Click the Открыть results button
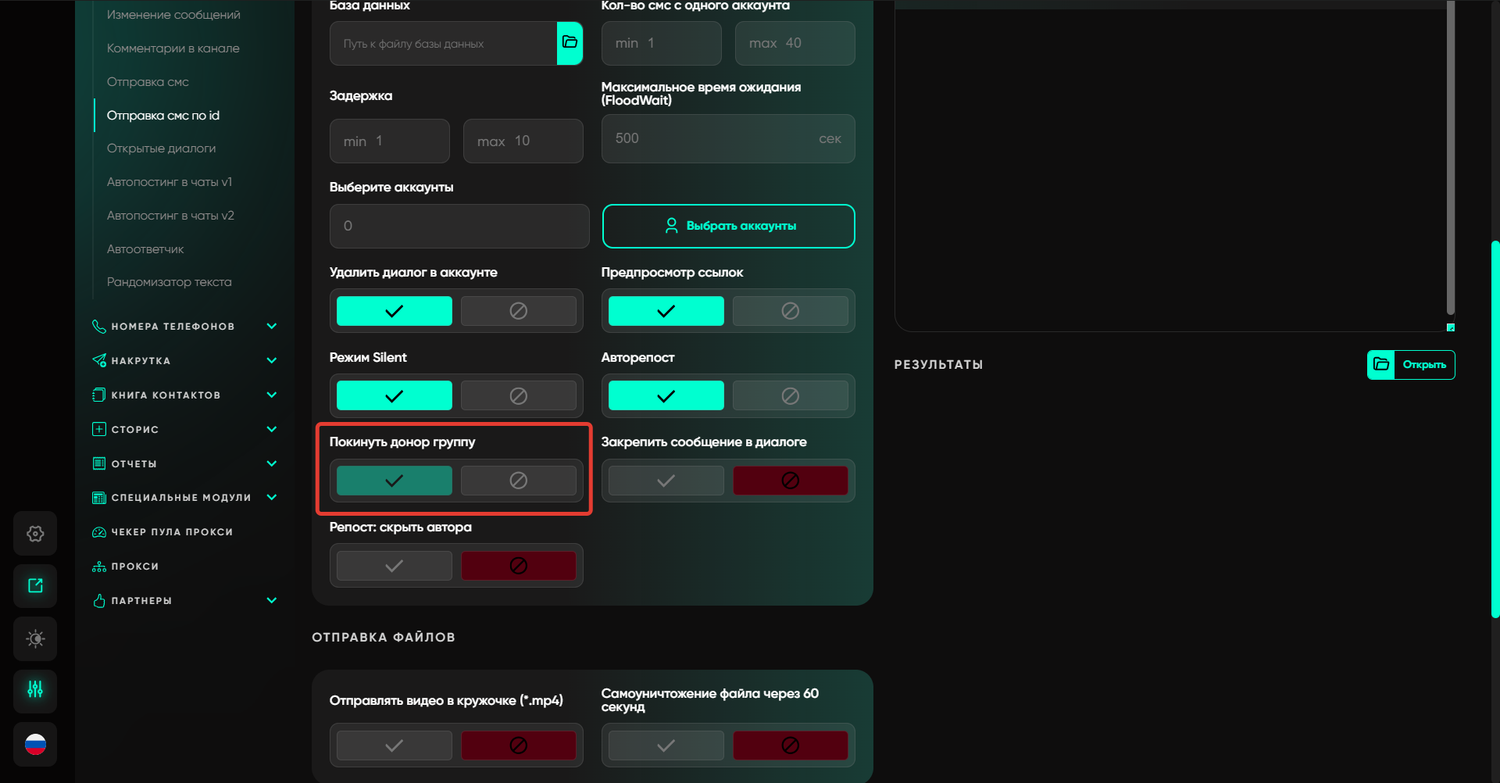Viewport: 1500px width, 783px height. (x=1411, y=365)
